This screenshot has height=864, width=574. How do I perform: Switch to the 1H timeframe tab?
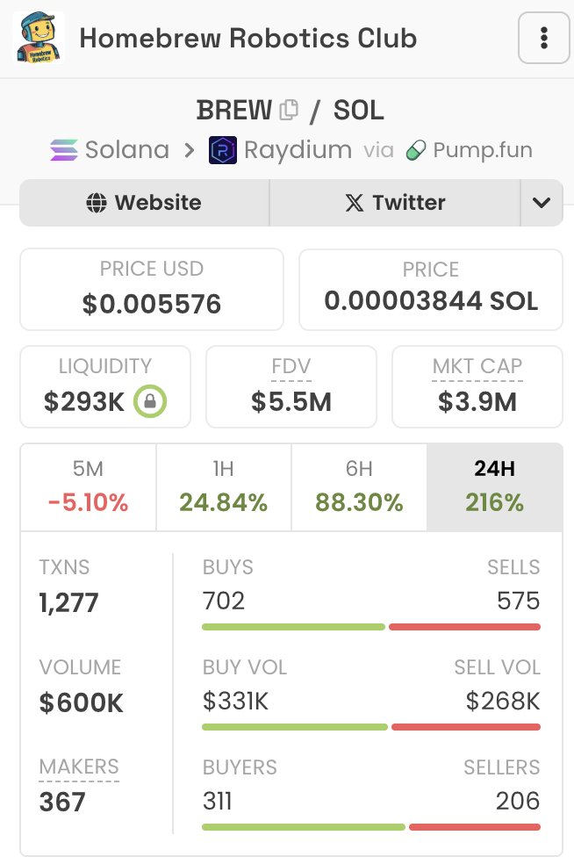pos(223,486)
